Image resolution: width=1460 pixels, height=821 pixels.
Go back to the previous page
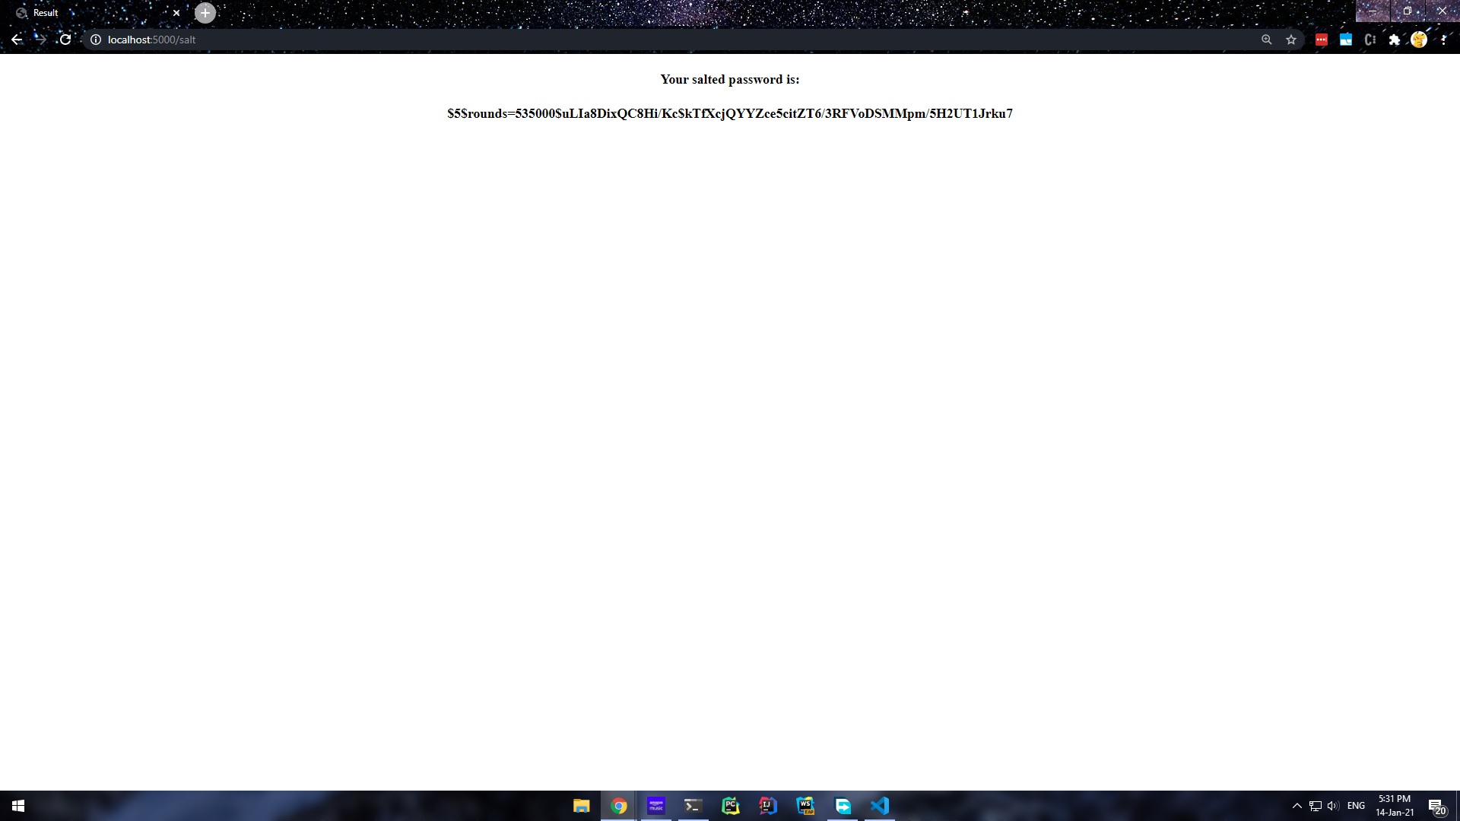point(17,40)
